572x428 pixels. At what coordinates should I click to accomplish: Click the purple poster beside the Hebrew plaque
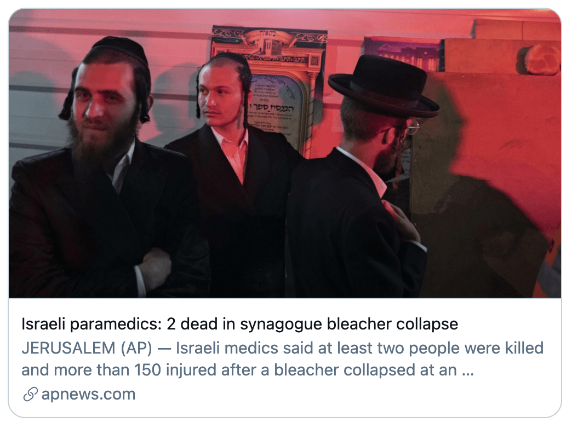pos(403,54)
